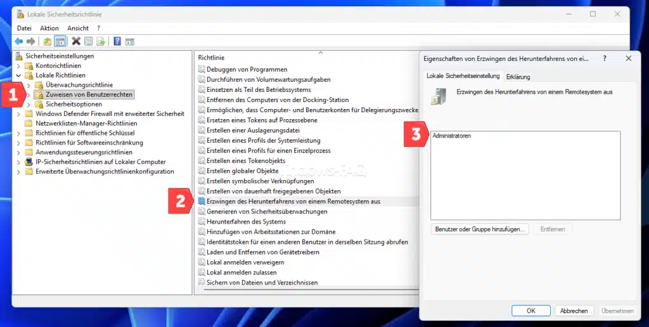Click the Übernehmen button
The image size is (649, 327).
tap(617, 311)
